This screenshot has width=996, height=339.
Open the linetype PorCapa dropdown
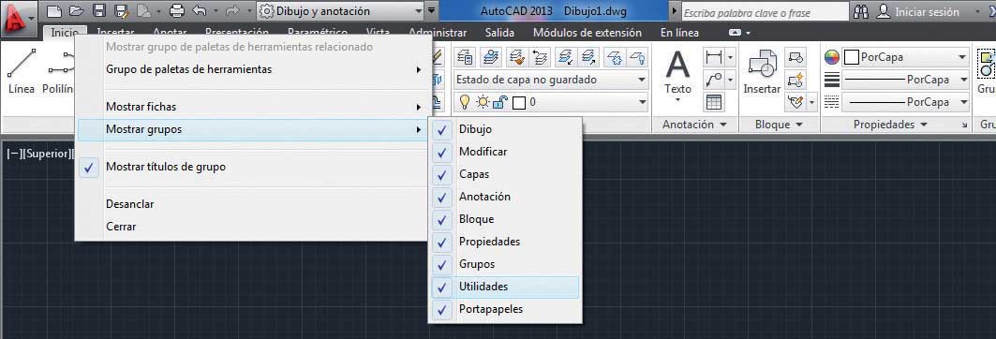906,101
